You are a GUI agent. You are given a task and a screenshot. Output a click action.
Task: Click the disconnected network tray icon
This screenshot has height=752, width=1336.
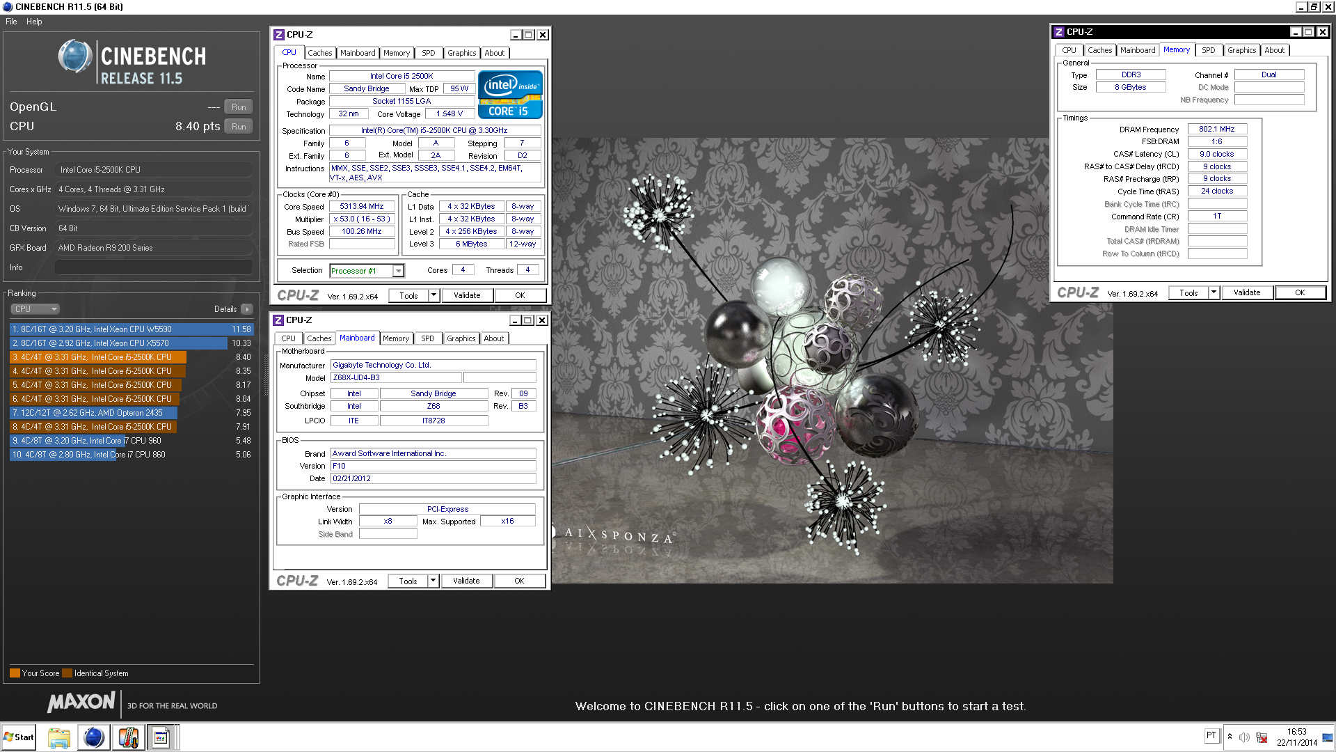(x=1262, y=737)
